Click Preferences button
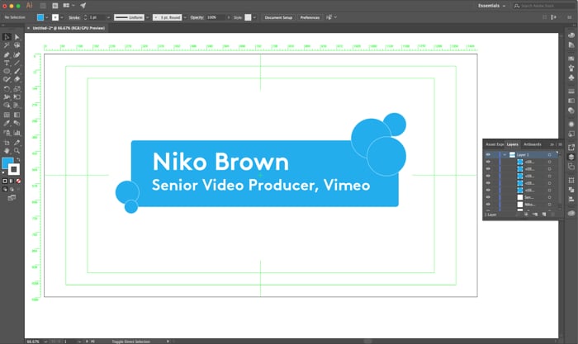 tap(310, 17)
